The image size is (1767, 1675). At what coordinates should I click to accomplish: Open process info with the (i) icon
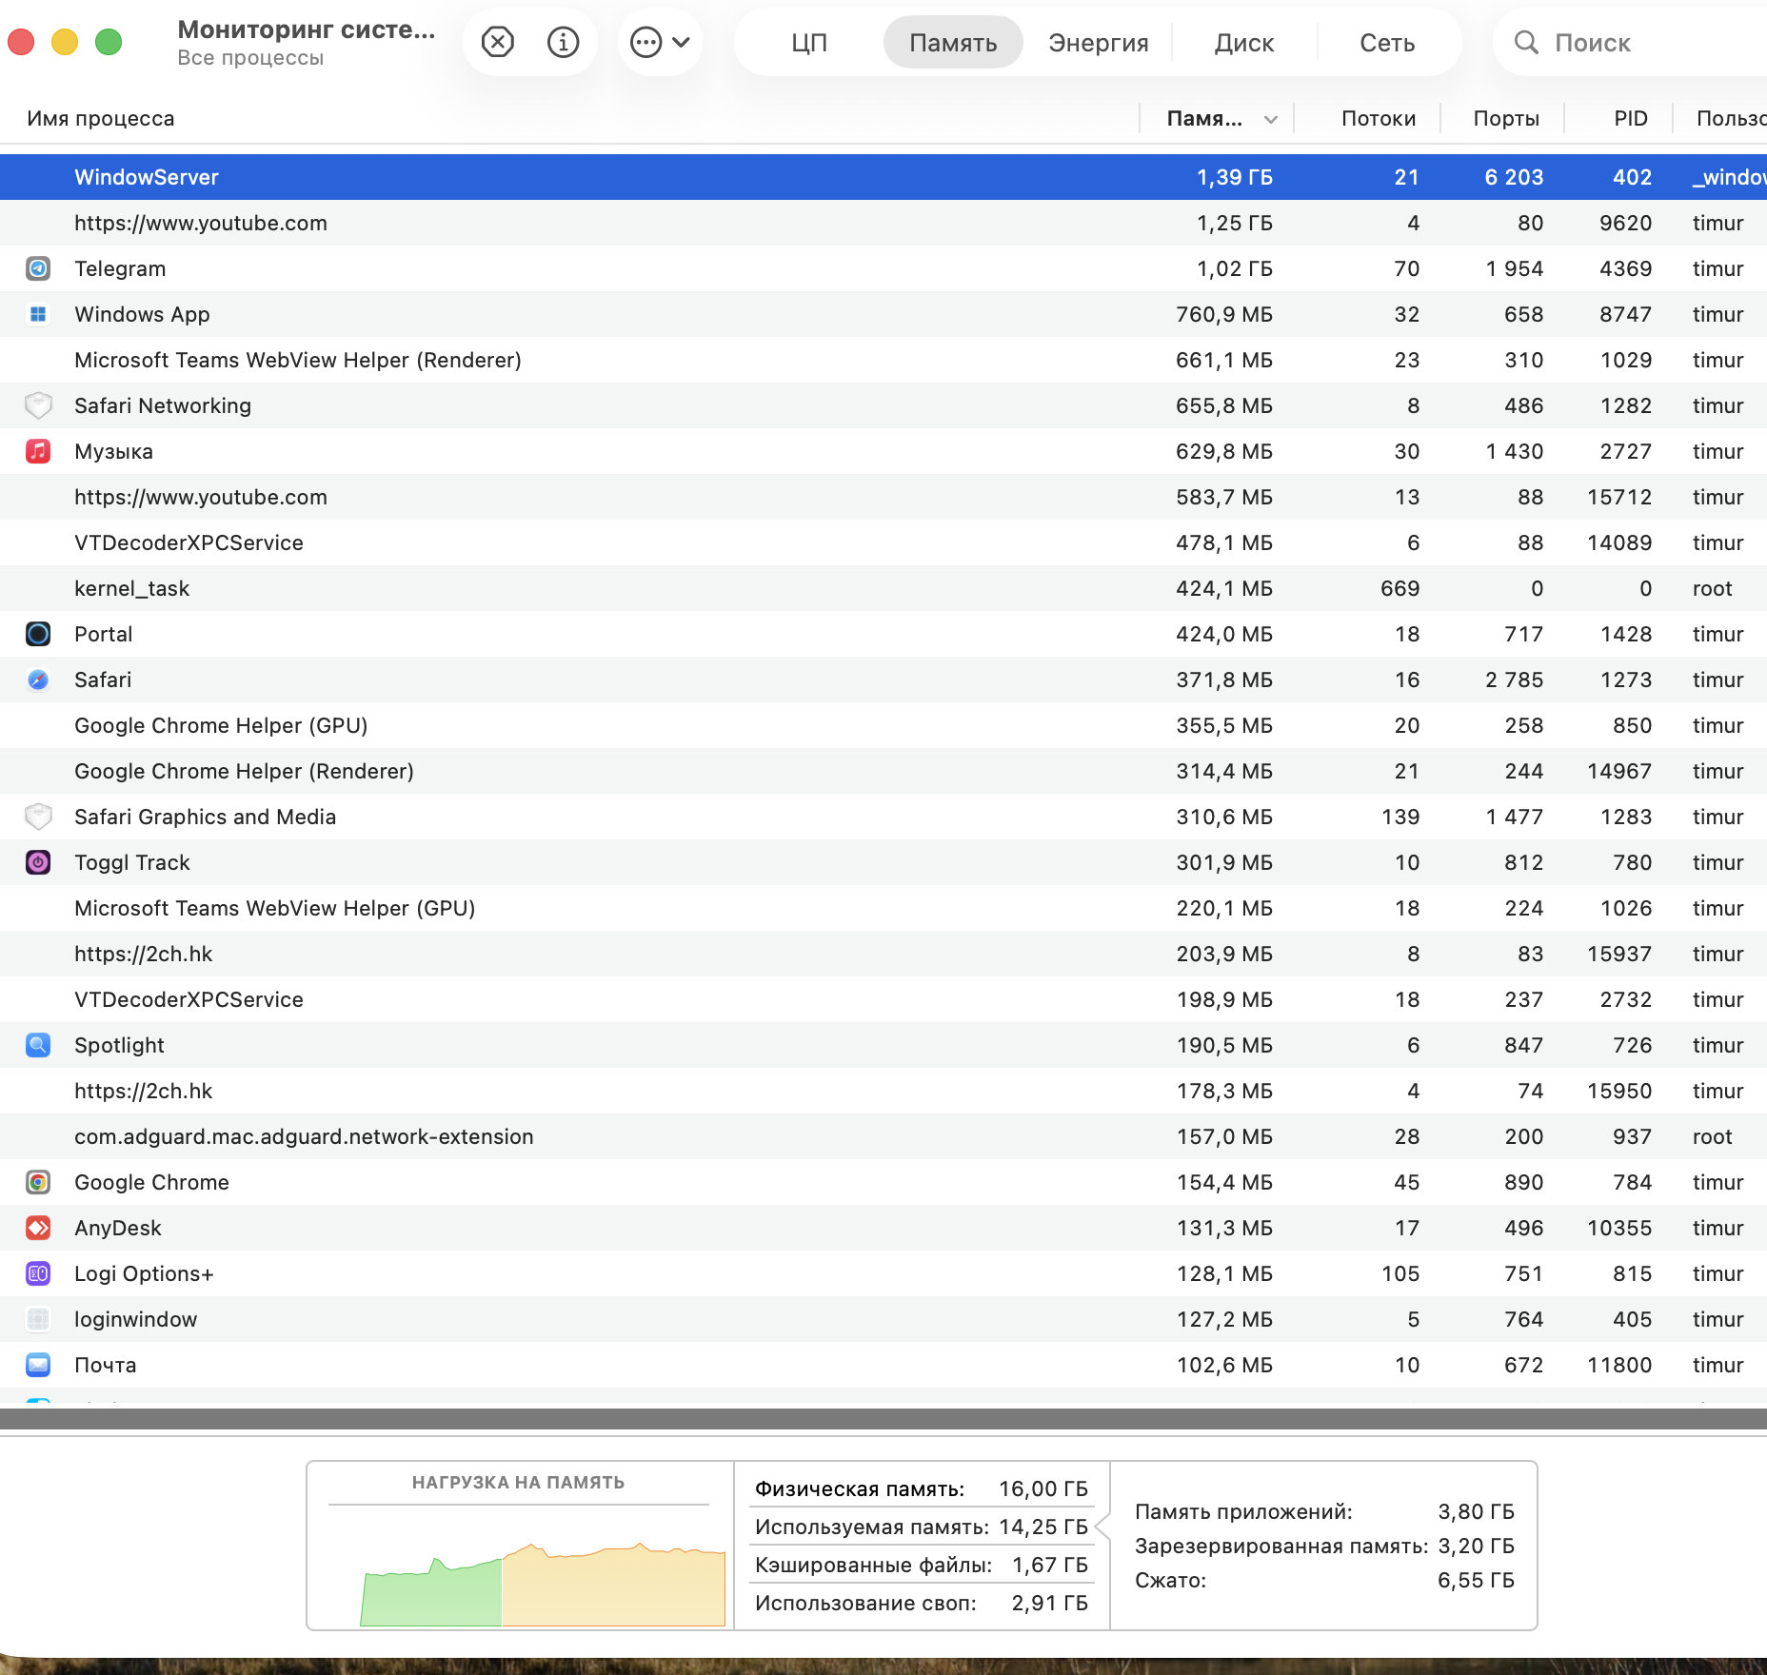coord(563,42)
